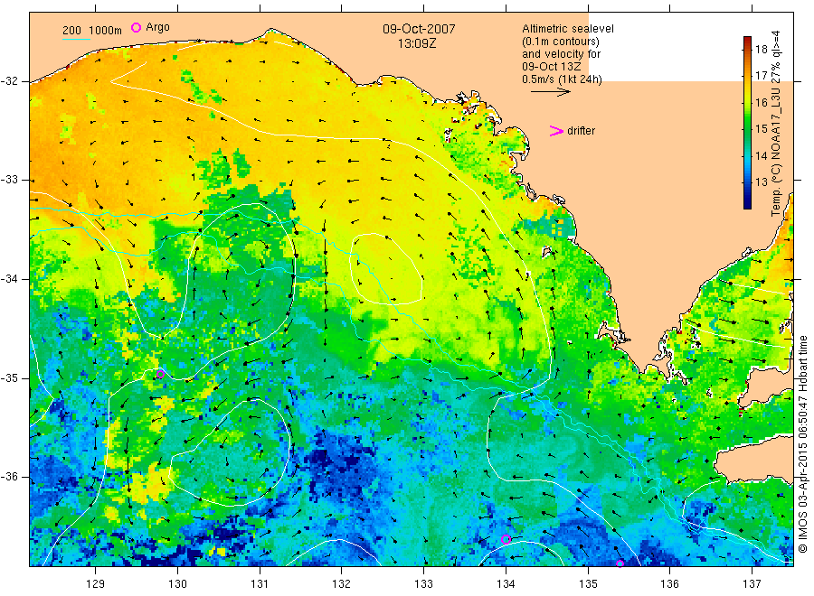Click the colorbar tick label '18'

tap(761, 50)
